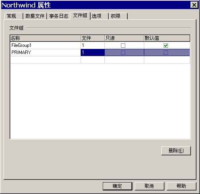Check default checkbox in PRIMARY row
The image size is (200, 194).
point(166,52)
